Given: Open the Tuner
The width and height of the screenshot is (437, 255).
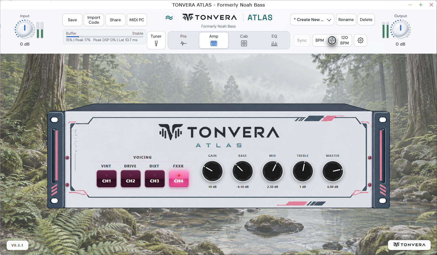Looking at the screenshot, I should click(x=156, y=40).
